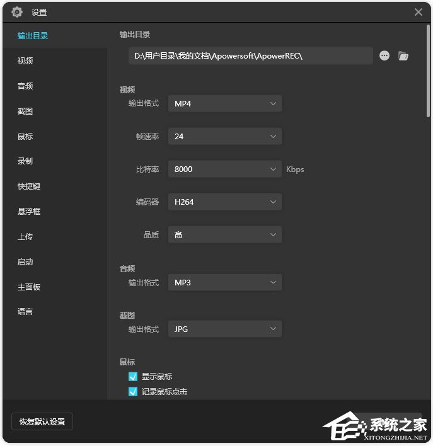Expand the video 输出格式 MP4 dropdown
Screen dimensions: 433x446
point(224,103)
